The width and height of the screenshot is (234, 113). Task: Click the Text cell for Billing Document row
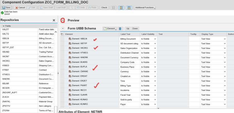(x=173, y=39)
